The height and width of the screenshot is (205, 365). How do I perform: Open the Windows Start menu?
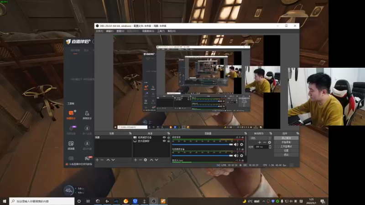click(x=5, y=201)
